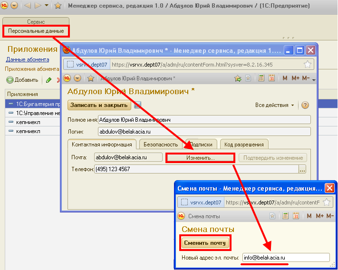Open the Данные абонента link
This screenshot has height=270, width=338.
point(28,59)
